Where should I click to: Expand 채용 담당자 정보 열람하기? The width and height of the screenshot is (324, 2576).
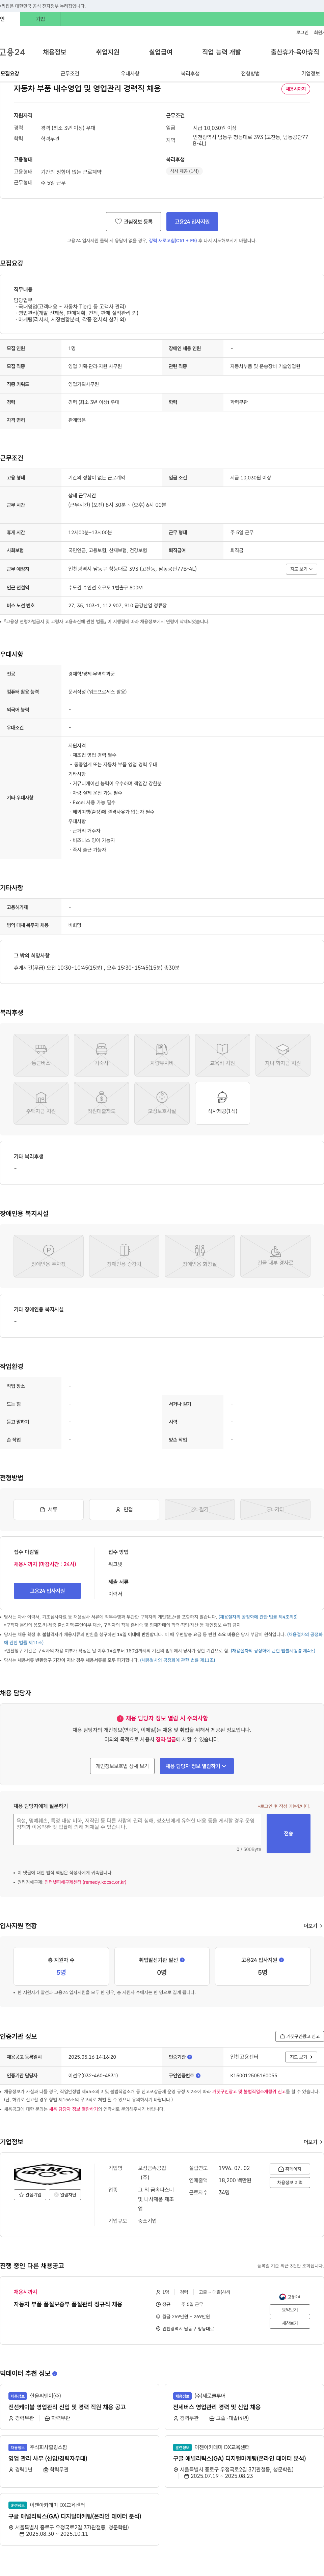coord(196,1766)
